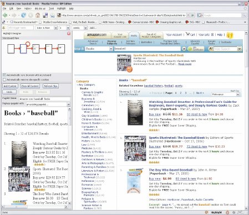The width and height of the screenshot is (249, 215).
Task: Open The Boy Who Saved Baseball link
Action: coord(171,170)
